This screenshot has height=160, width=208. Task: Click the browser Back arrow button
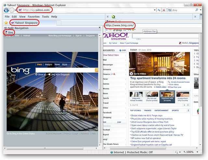click(x=6, y=10)
